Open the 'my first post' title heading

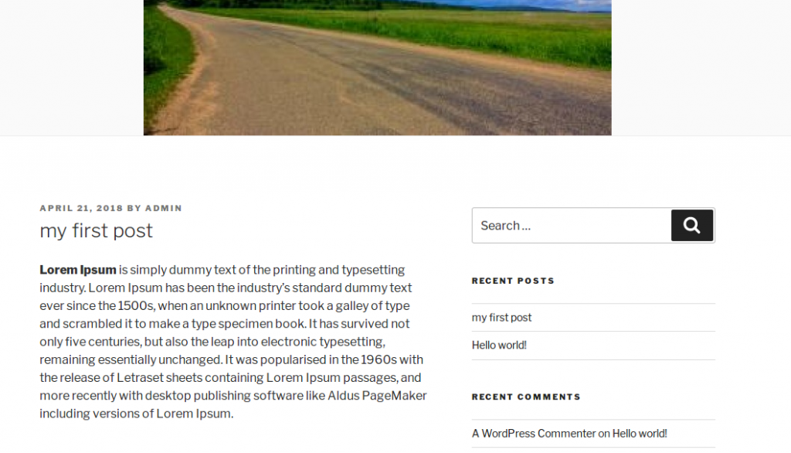[97, 230]
